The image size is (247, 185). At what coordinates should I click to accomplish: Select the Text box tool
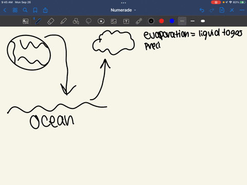tap(126, 21)
